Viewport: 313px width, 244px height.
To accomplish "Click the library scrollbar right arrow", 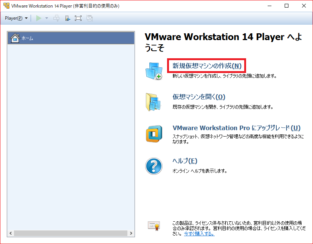I will coord(131,233).
